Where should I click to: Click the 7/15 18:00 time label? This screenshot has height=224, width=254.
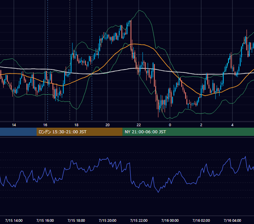(x=76, y=220)
